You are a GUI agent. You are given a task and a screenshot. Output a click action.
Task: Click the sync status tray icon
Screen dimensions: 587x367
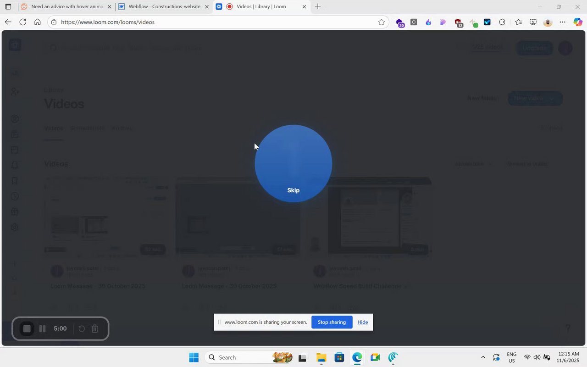pos(496,357)
